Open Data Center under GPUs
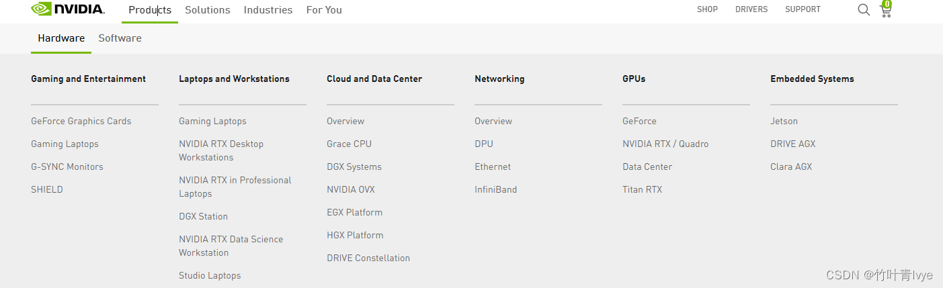This screenshot has width=943, height=288. 647,167
